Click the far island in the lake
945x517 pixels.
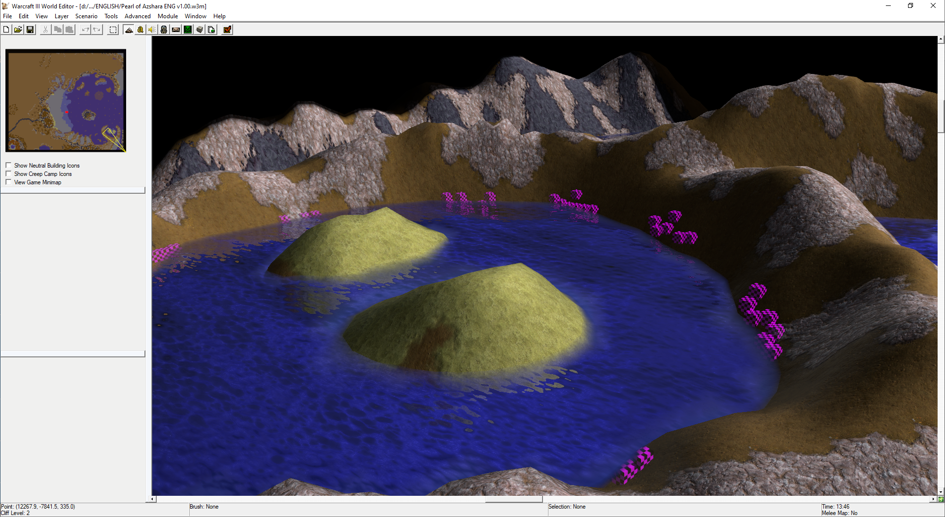click(357, 244)
